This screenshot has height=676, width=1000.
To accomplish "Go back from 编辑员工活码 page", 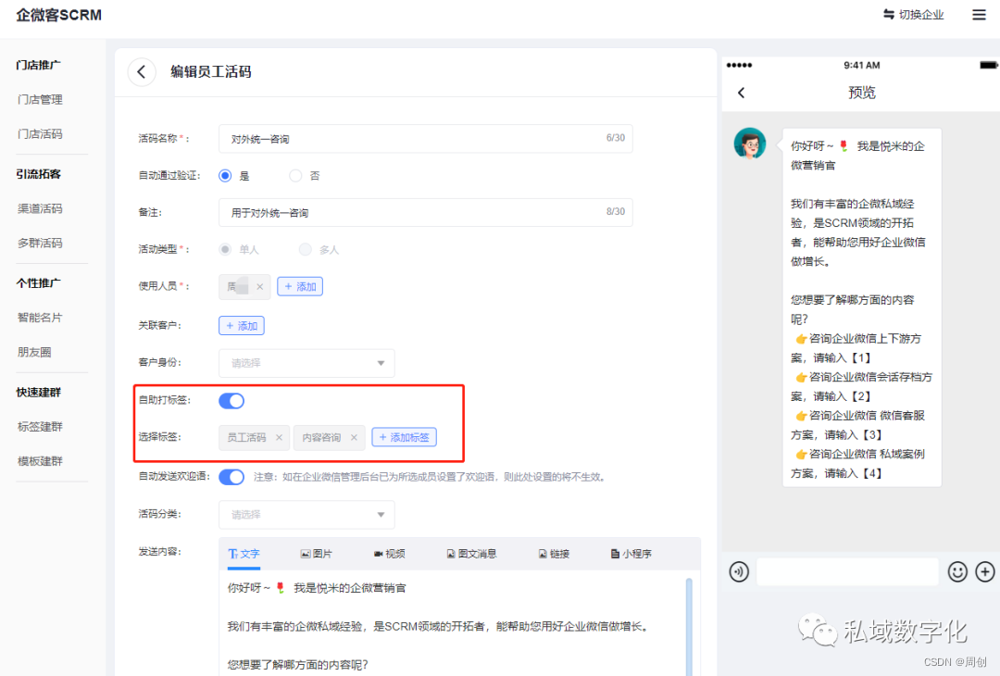I will pos(142,72).
